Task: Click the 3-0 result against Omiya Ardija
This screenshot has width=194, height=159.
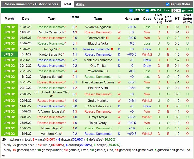Action: pyautogui.click(x=75, y=38)
